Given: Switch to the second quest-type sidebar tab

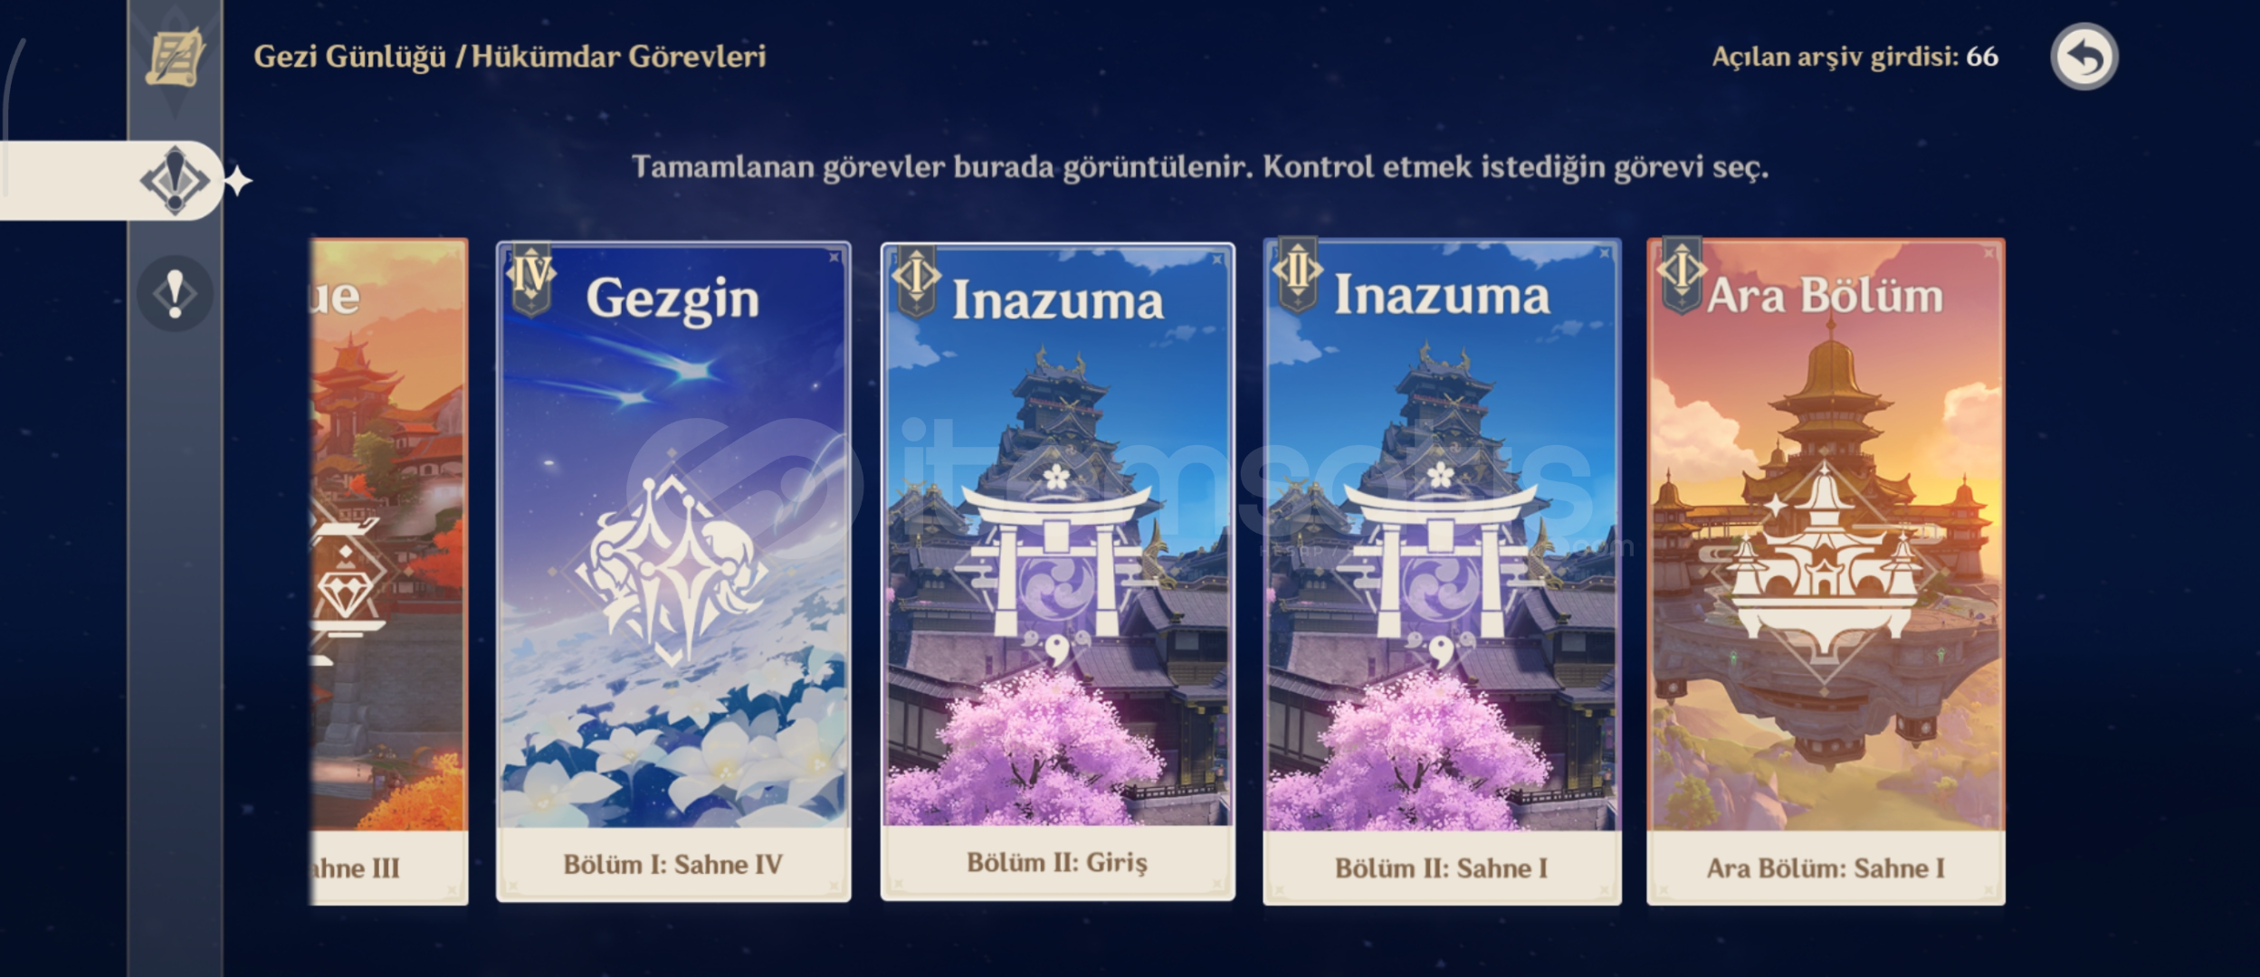Looking at the screenshot, I should click(175, 294).
